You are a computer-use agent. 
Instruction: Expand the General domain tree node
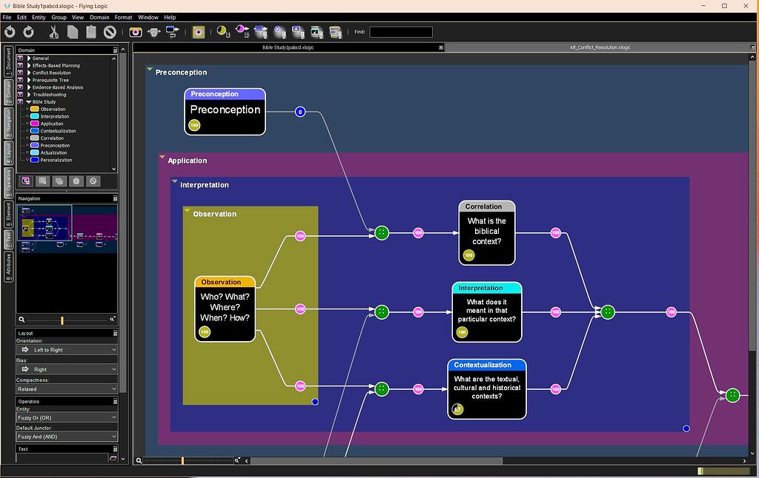coord(29,58)
